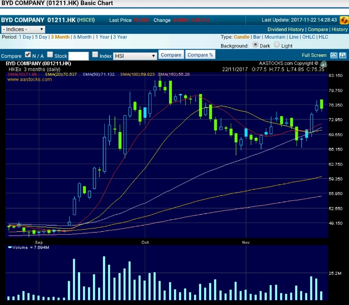
Task: Set chart type to Line
Action: coord(294,37)
